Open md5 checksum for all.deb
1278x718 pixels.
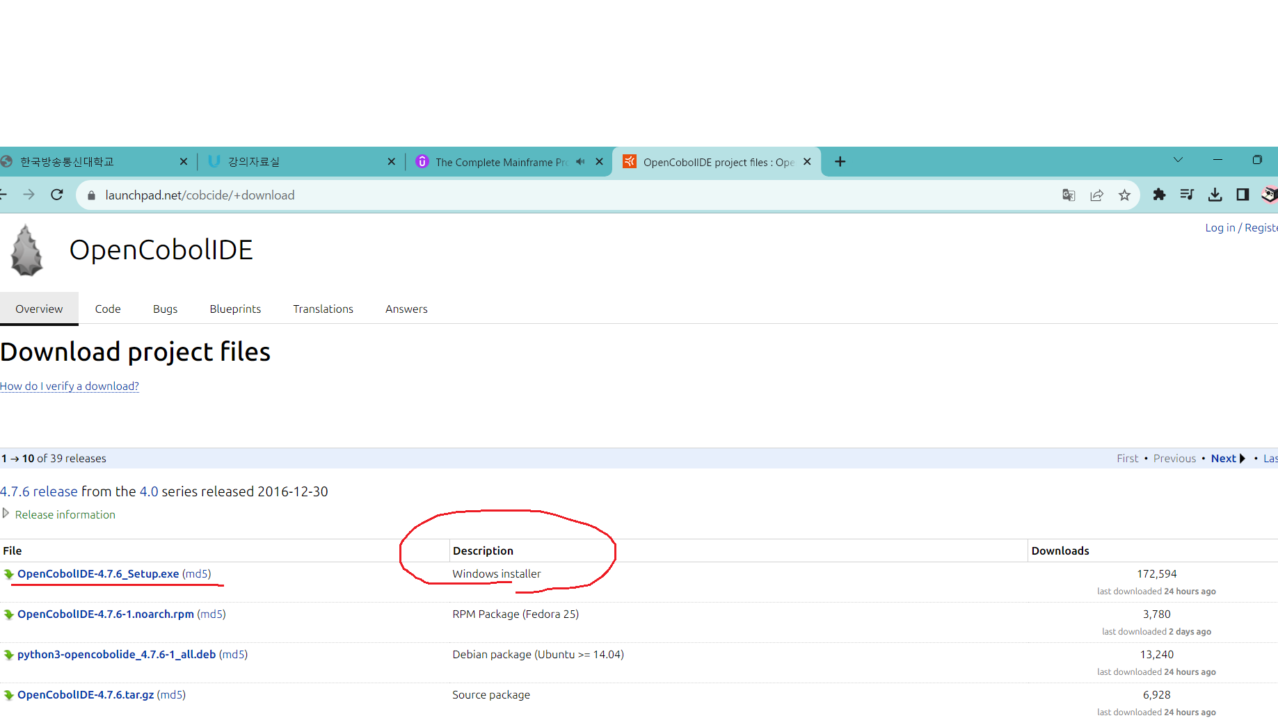coord(233,654)
